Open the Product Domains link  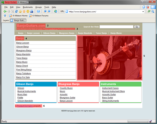25,106
